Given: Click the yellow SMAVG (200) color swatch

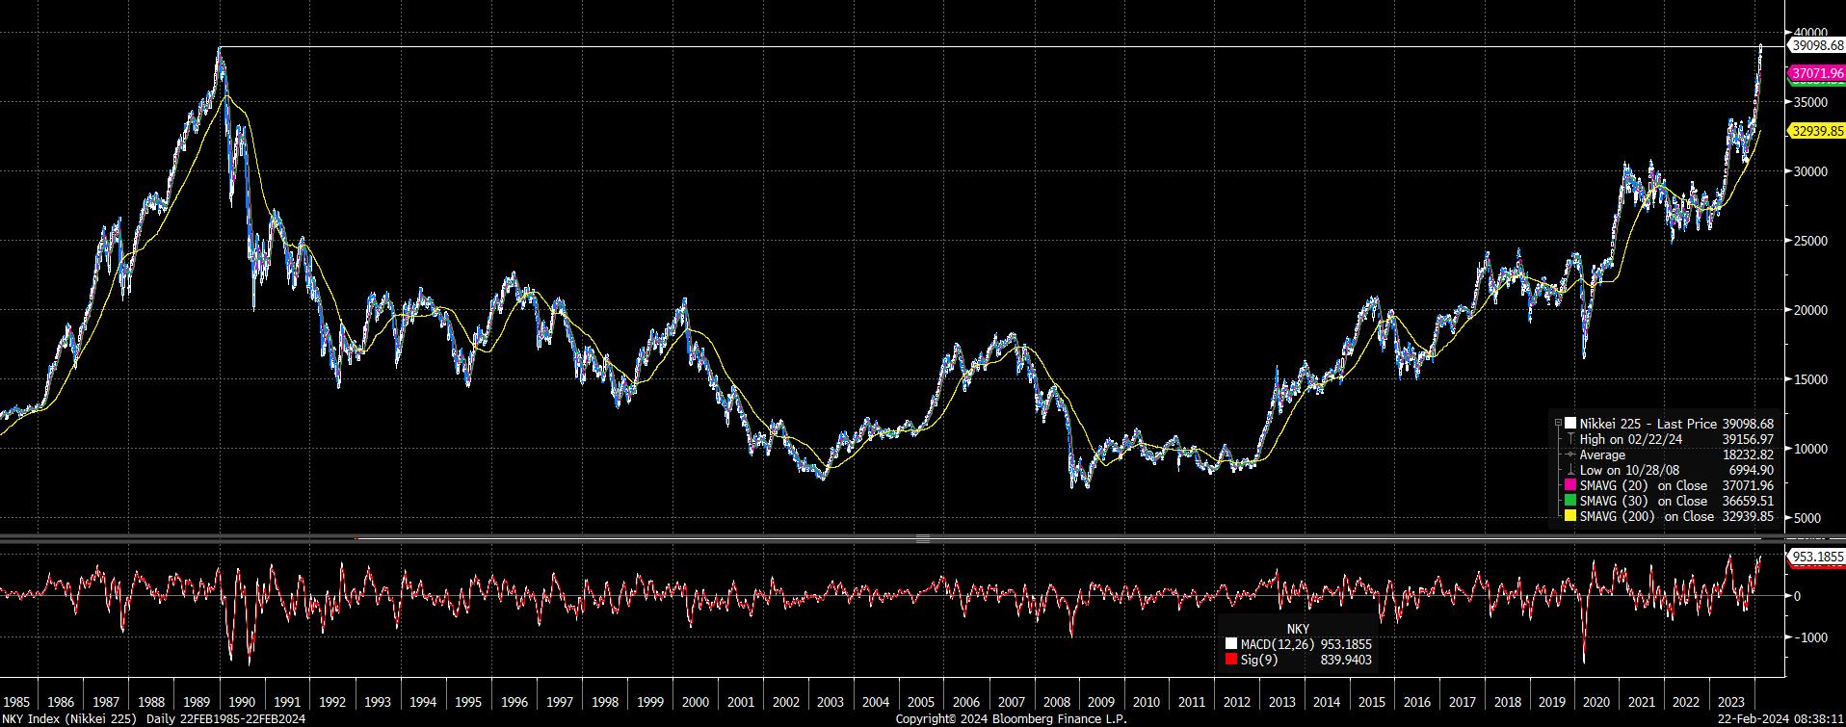Looking at the screenshot, I should pyautogui.click(x=1570, y=516).
